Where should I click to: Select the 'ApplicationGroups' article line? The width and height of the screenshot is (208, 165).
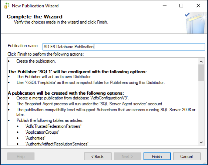42,132
